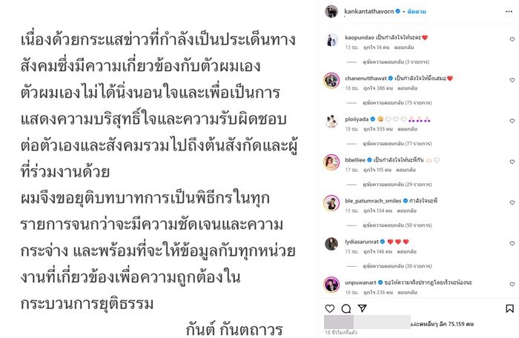The image size is (519, 338).
Task: Follow kankantathavorn with the blue follow link
Action: [x=417, y=12]
